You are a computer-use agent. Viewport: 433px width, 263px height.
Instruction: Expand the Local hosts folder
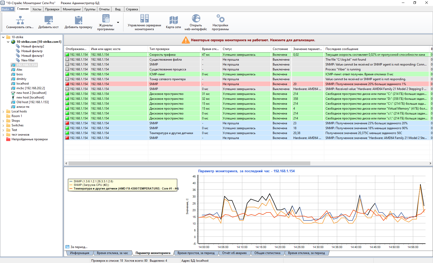coord(3,112)
